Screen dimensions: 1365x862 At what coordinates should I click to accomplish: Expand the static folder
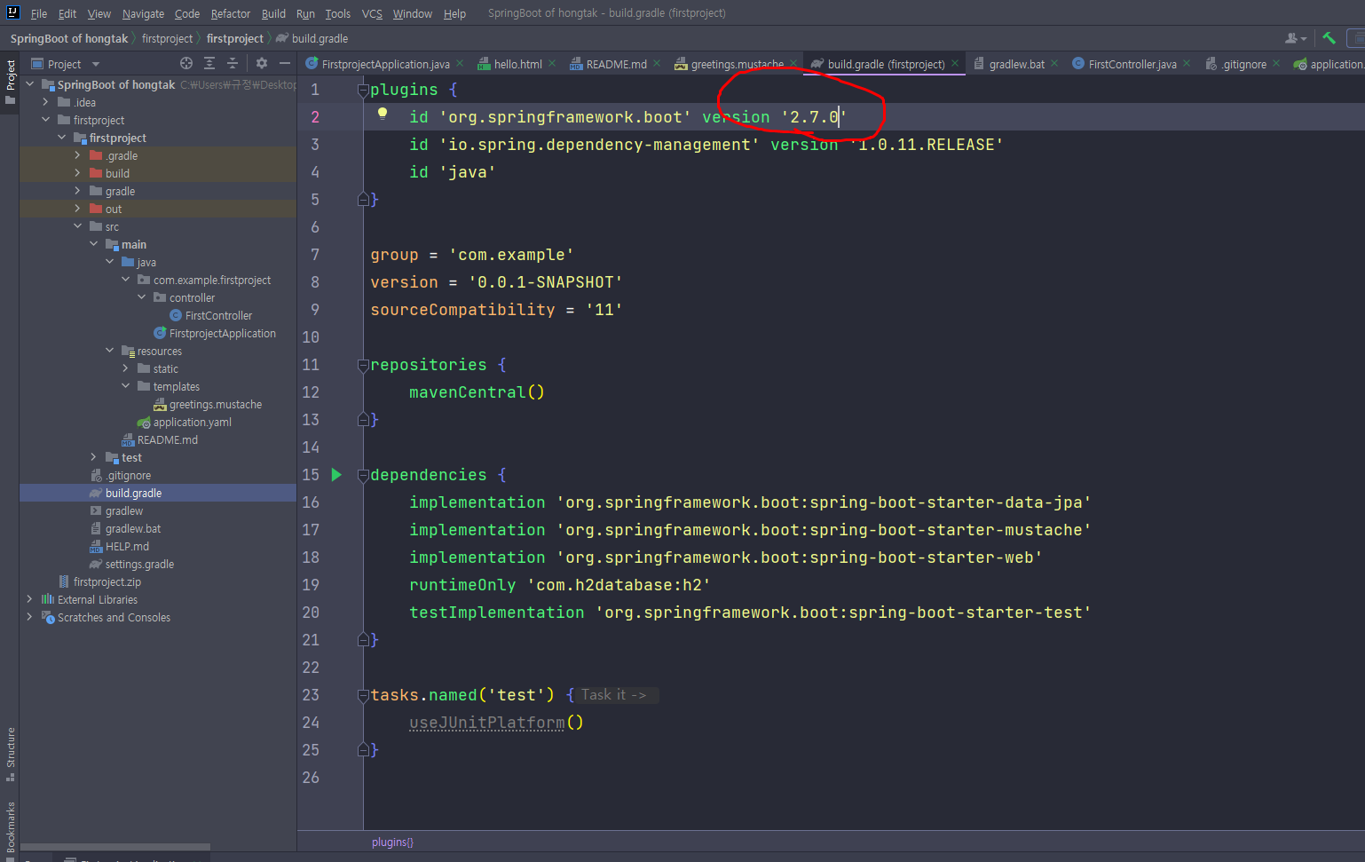pos(126,368)
